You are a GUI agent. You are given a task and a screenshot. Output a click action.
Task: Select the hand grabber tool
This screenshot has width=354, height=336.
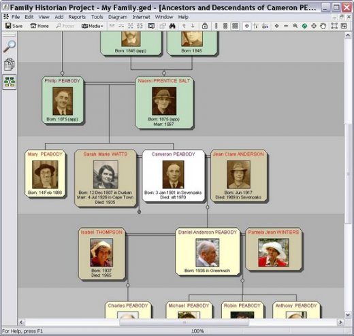pos(323,26)
